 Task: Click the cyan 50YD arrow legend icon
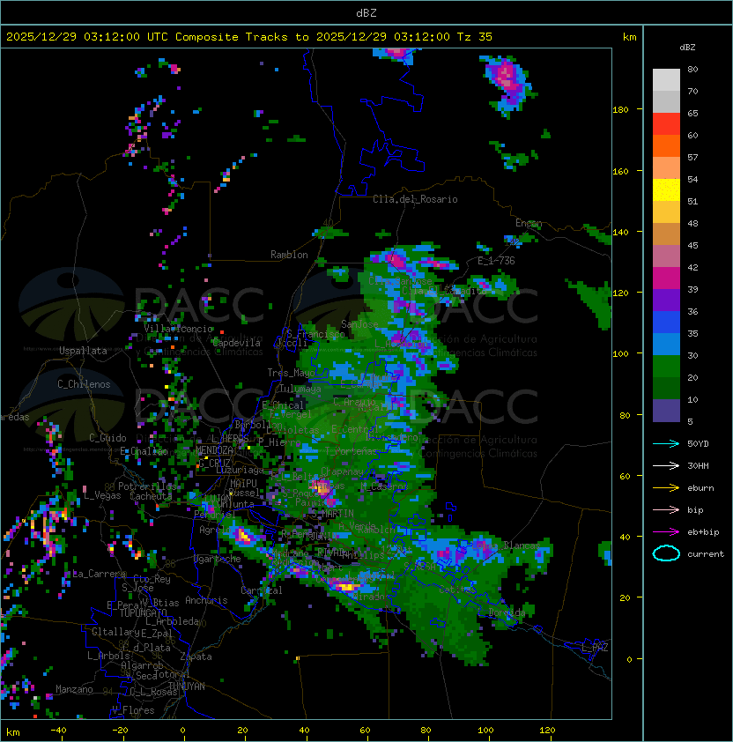666,444
